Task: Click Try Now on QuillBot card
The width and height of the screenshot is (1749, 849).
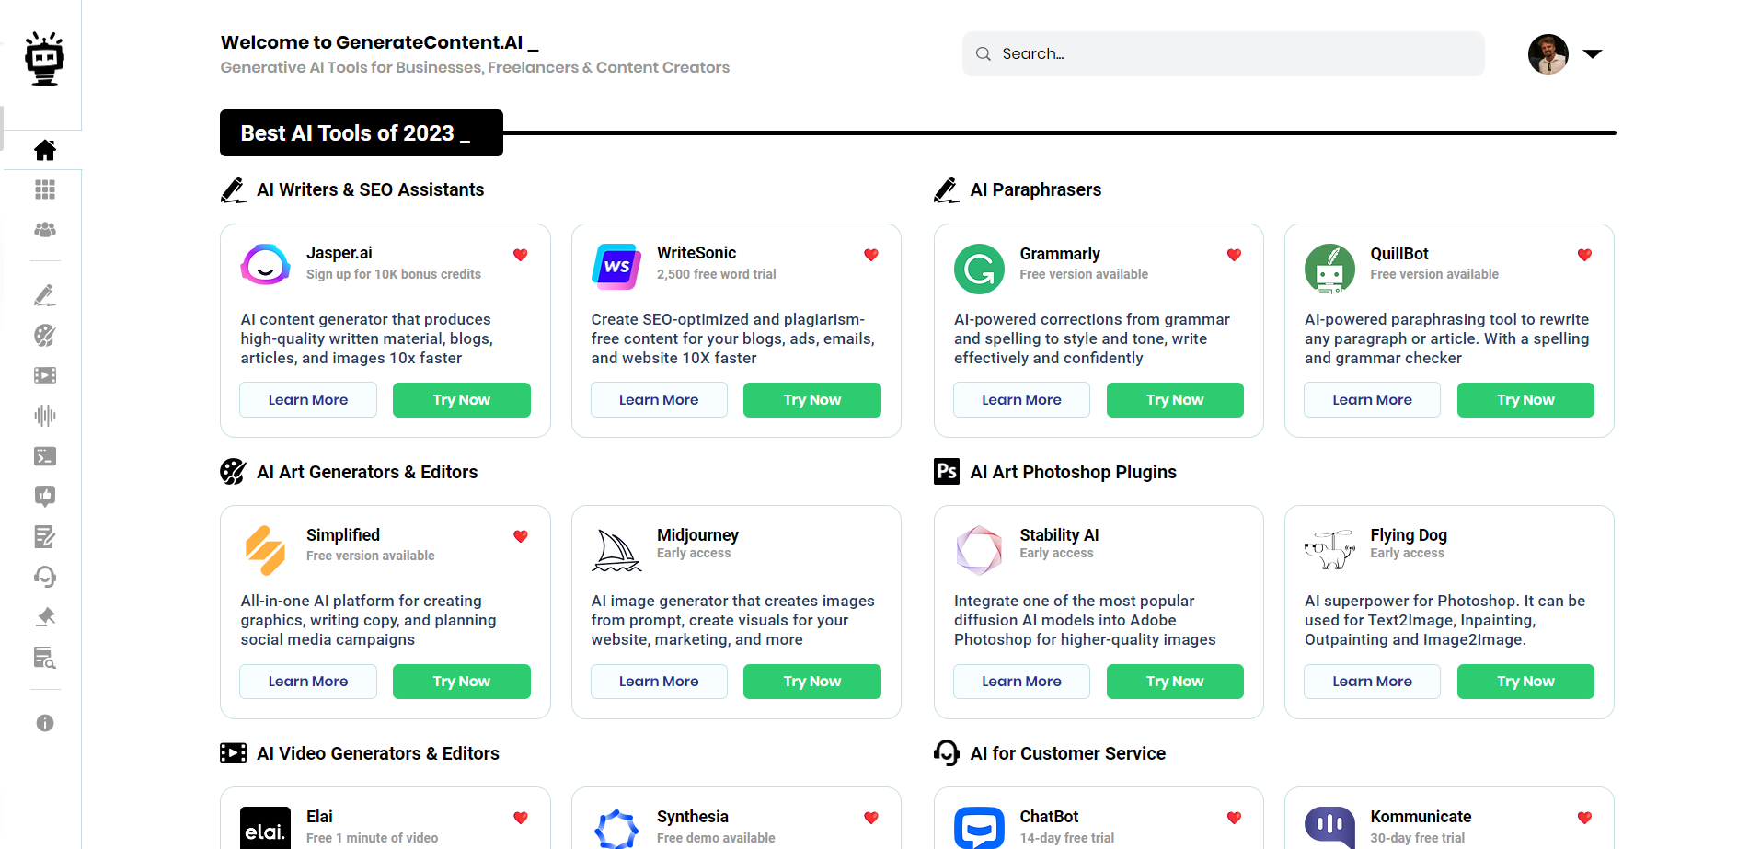Action: click(x=1525, y=400)
